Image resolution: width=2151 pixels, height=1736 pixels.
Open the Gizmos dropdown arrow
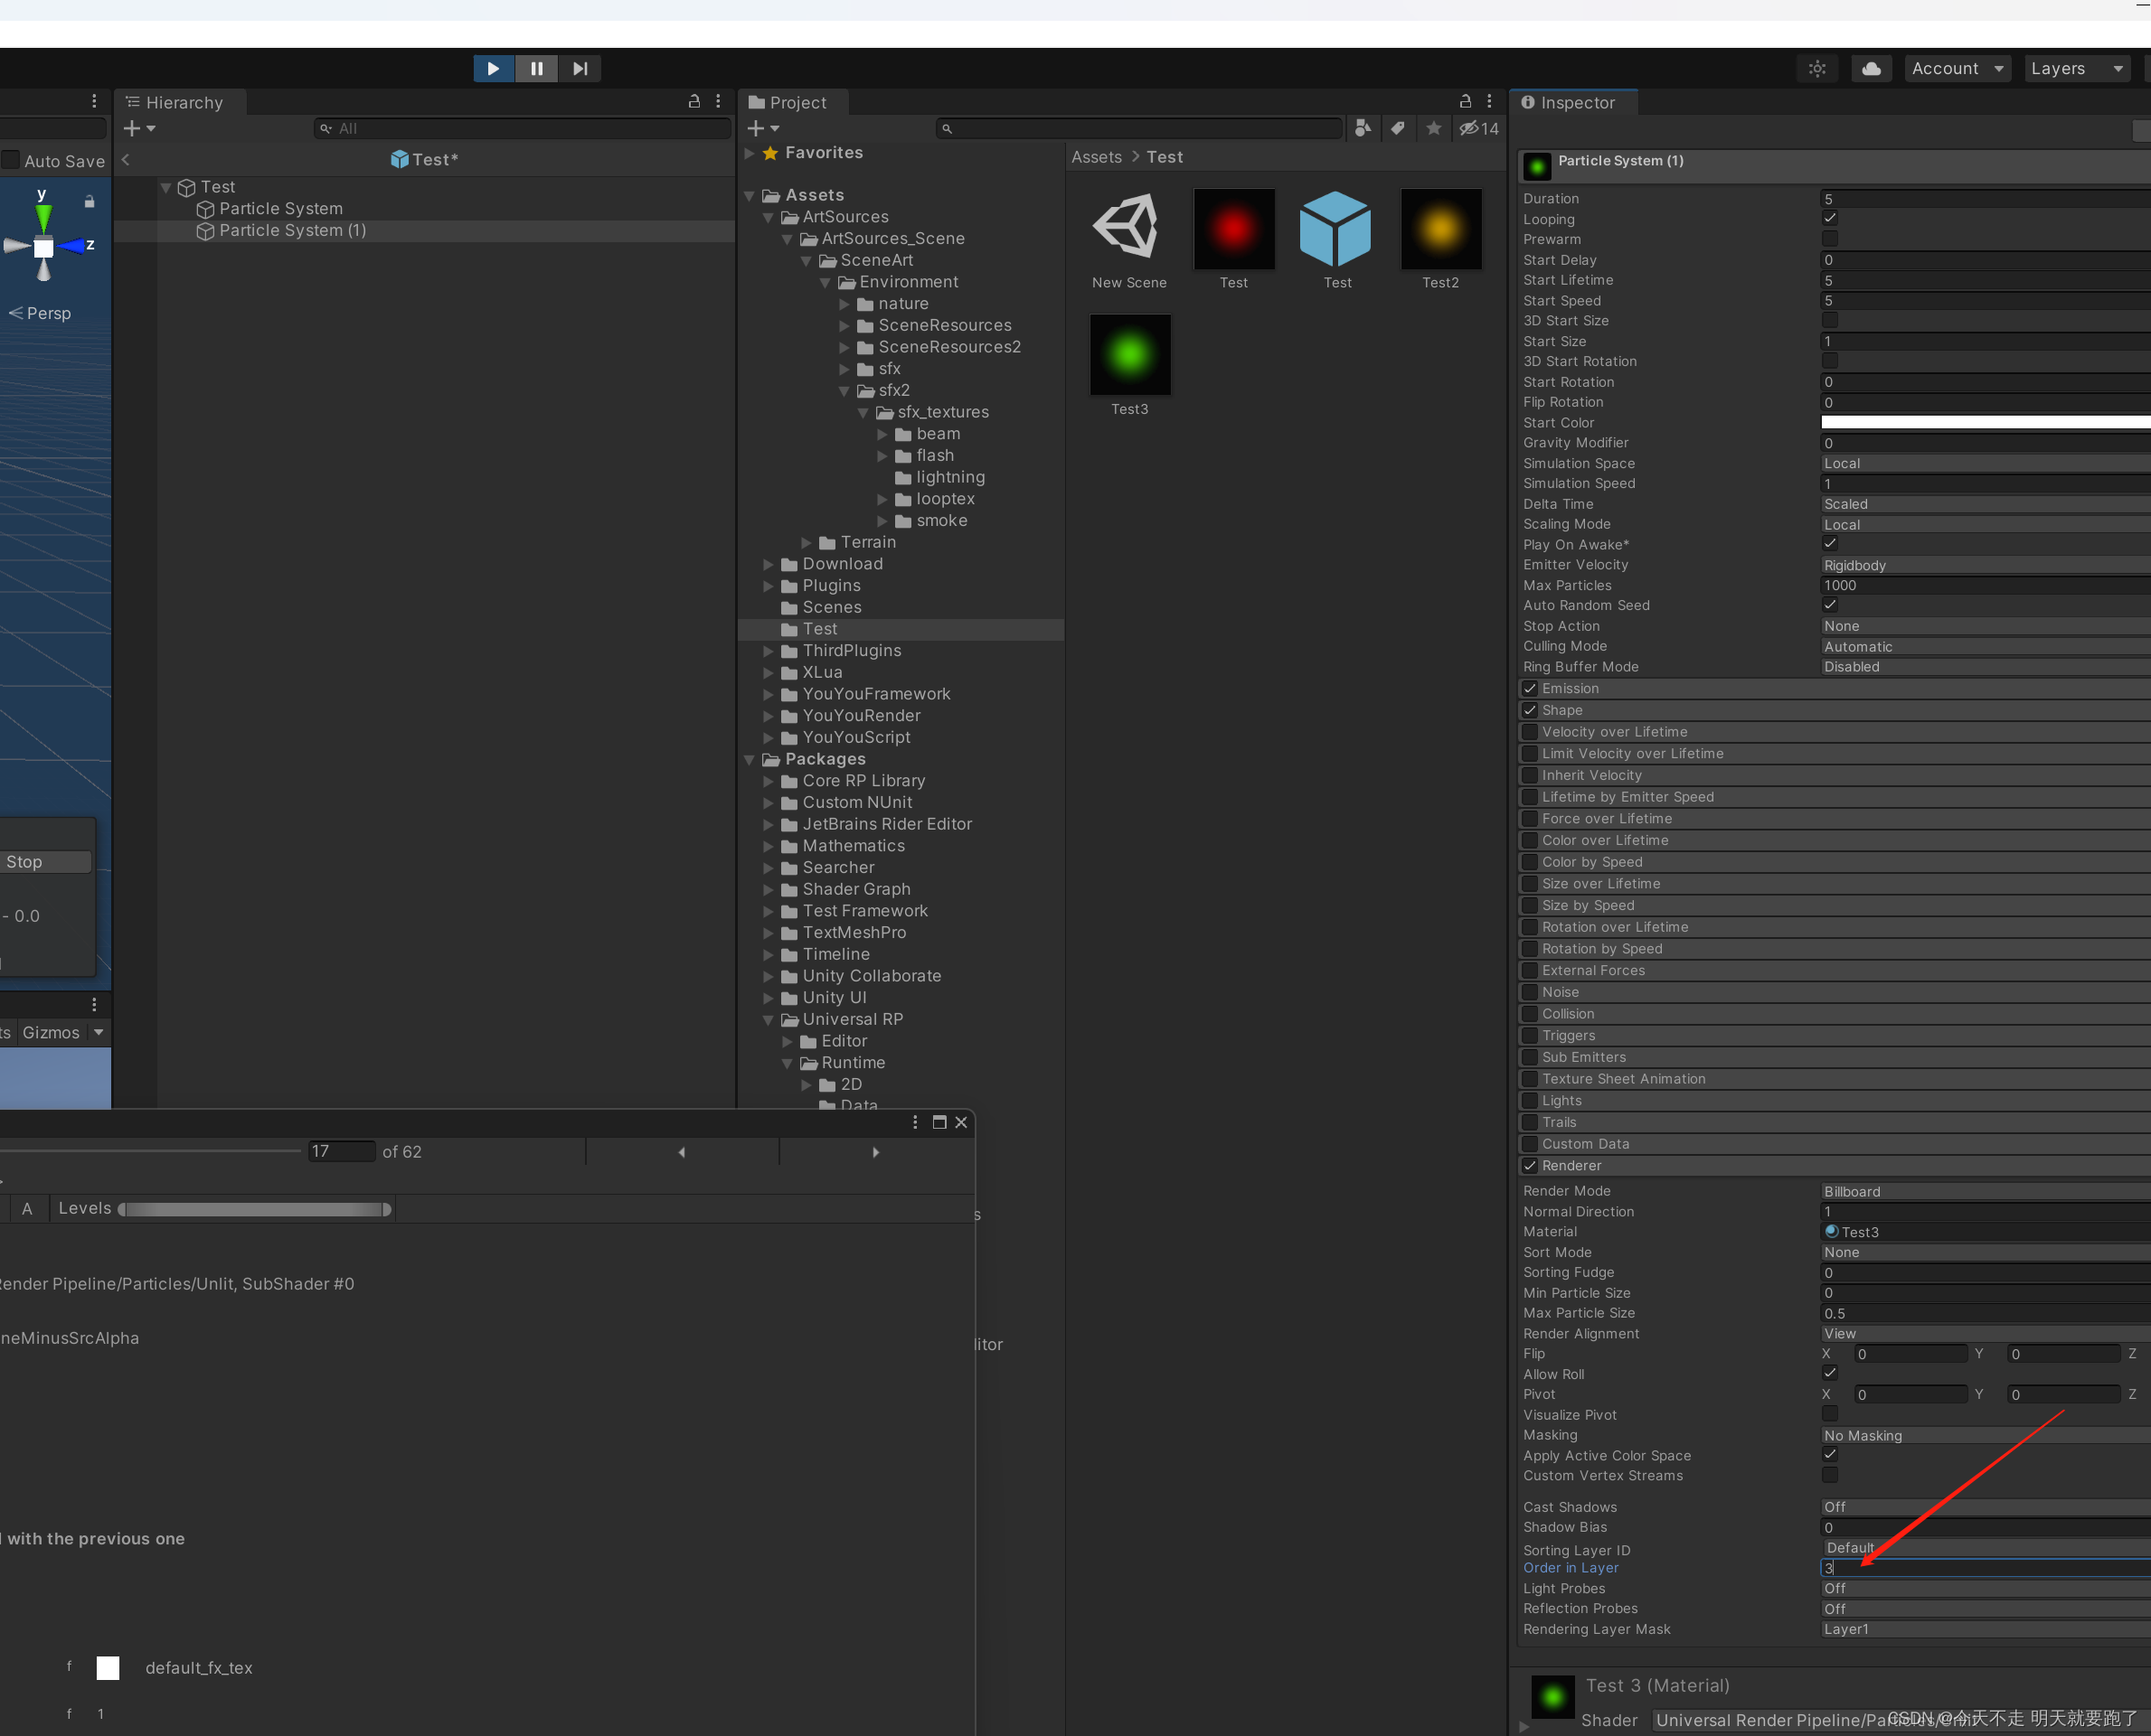[x=98, y=1032]
